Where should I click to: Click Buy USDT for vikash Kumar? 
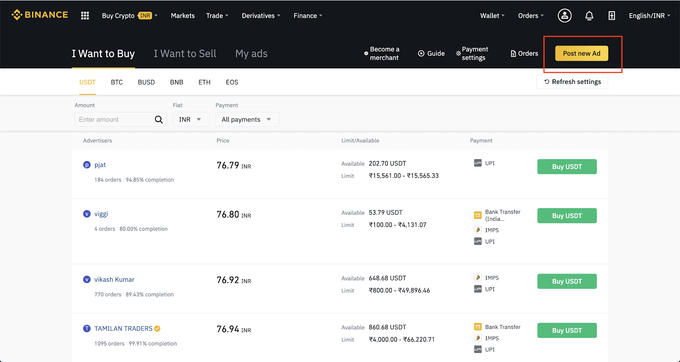pyautogui.click(x=567, y=281)
